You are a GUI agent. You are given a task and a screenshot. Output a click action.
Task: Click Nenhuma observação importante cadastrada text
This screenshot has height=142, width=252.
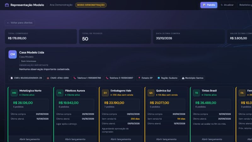pos(44,69)
